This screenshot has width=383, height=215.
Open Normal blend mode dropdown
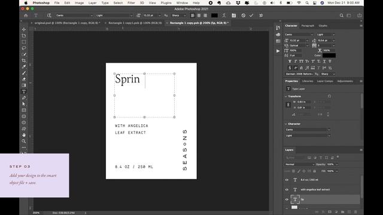coord(299,165)
